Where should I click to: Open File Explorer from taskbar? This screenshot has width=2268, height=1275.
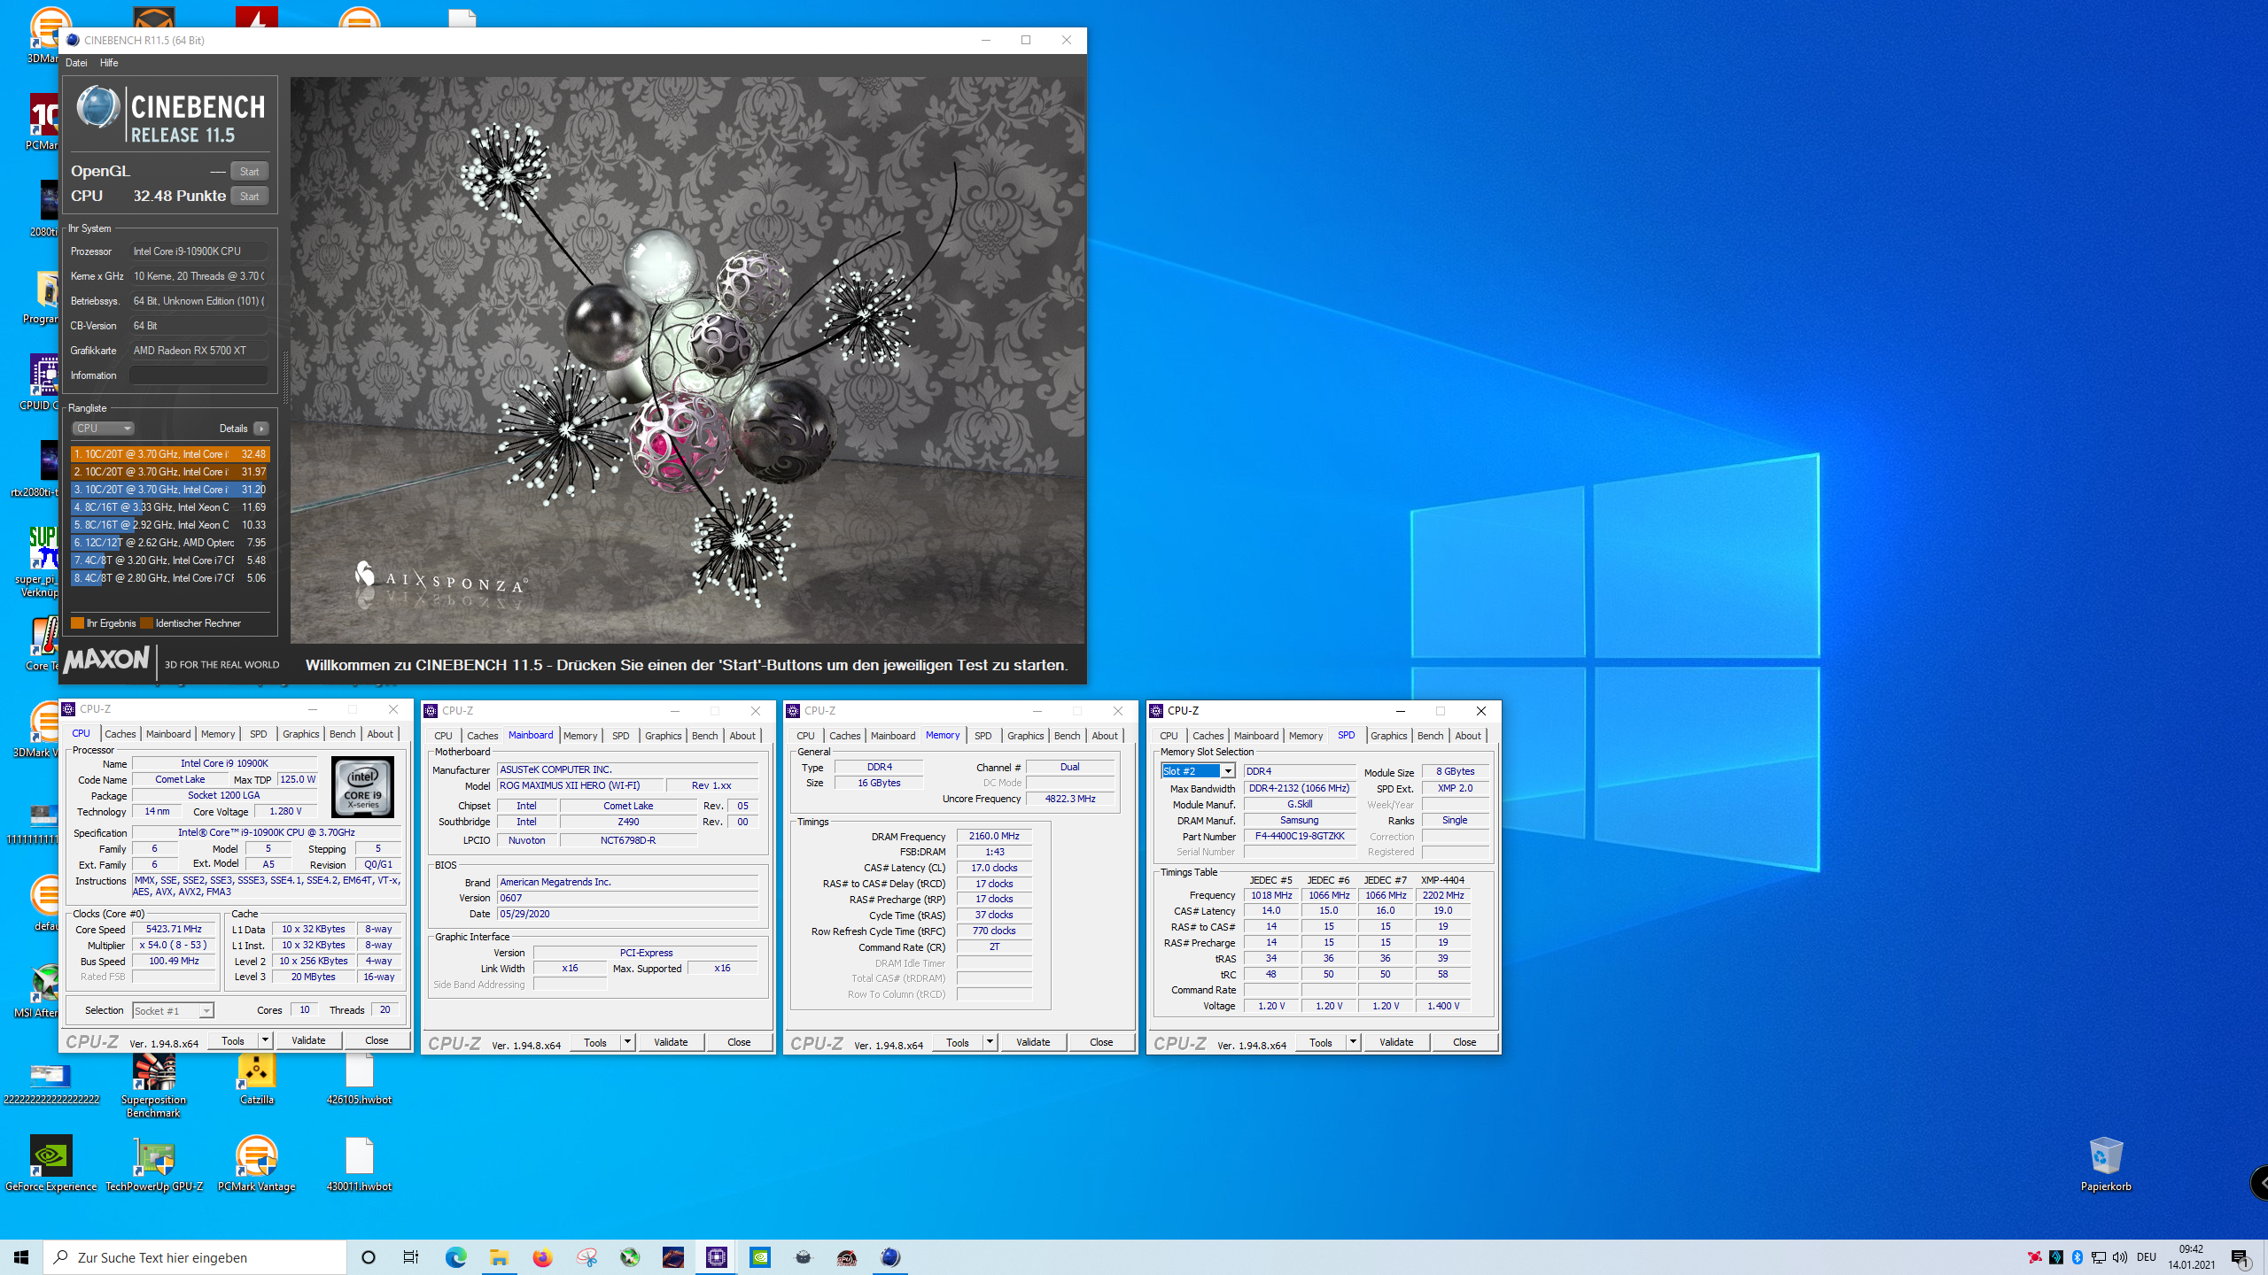[x=499, y=1257]
